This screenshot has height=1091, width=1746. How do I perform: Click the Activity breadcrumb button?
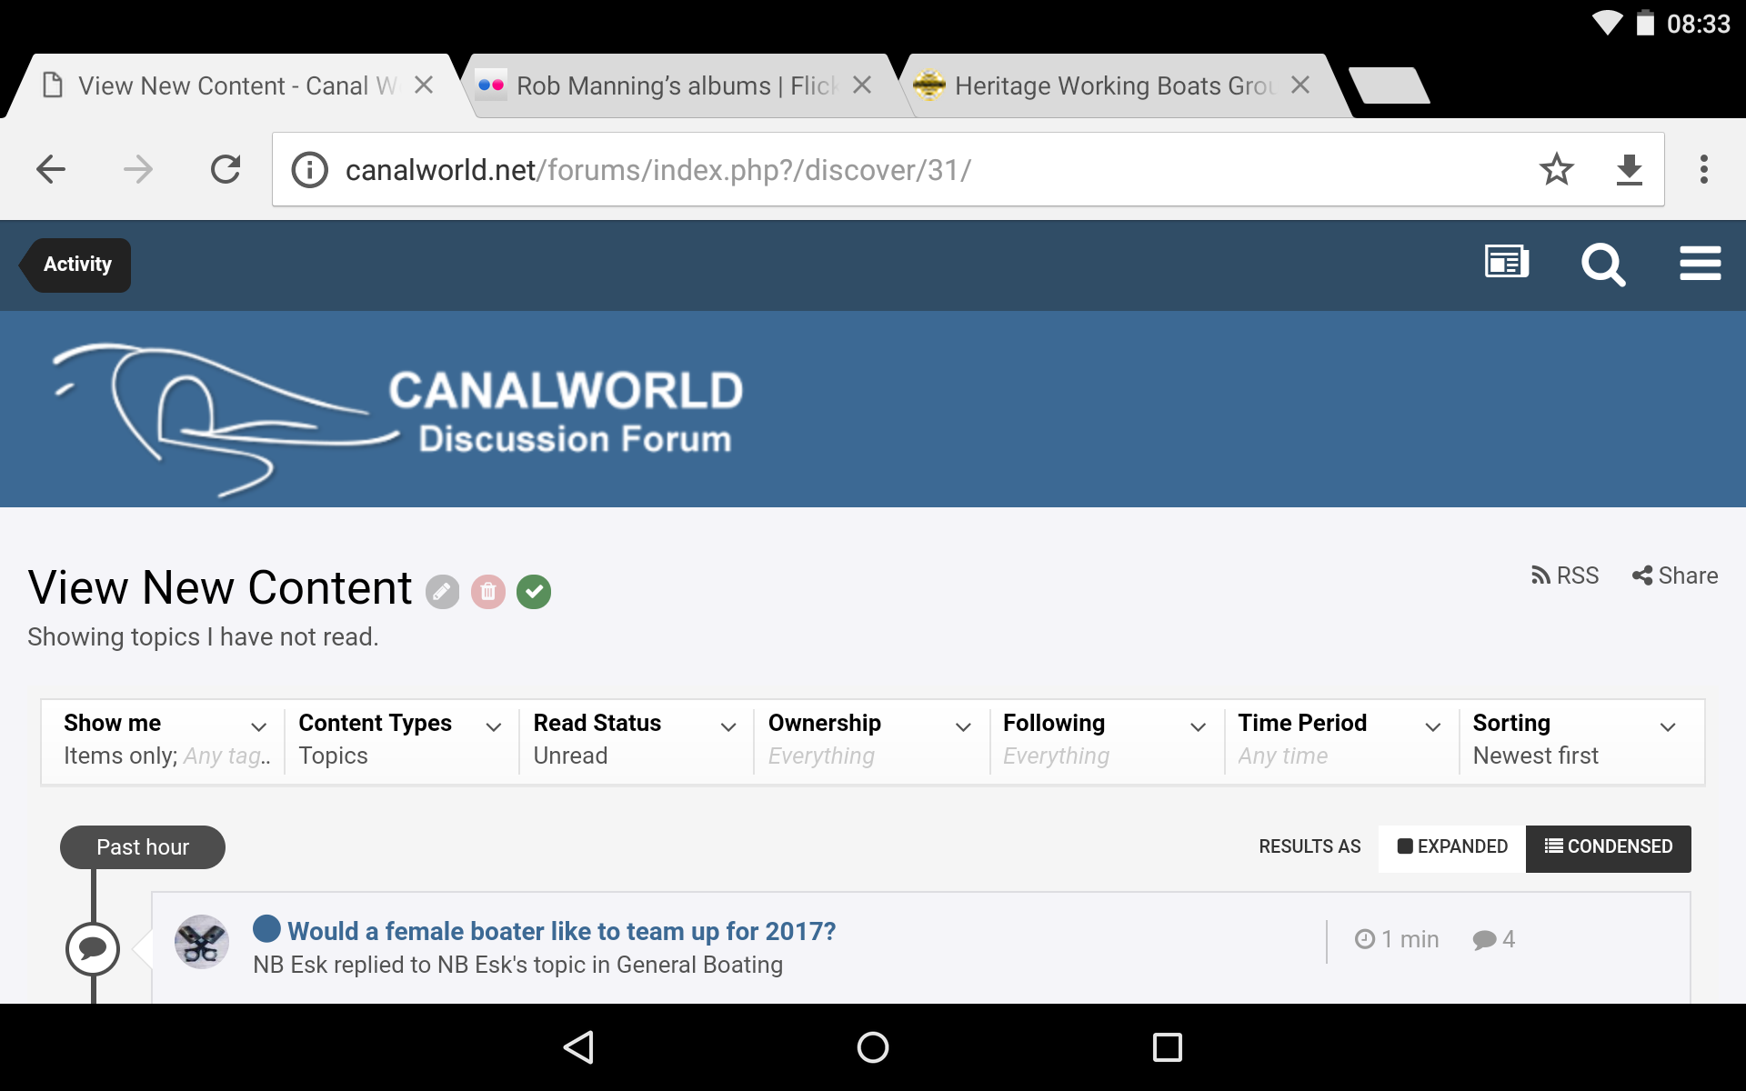tap(76, 265)
